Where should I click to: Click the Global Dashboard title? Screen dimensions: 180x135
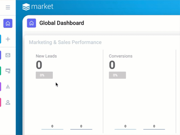62,23
